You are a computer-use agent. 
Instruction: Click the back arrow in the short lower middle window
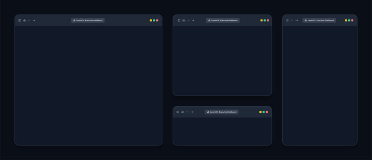point(188,112)
